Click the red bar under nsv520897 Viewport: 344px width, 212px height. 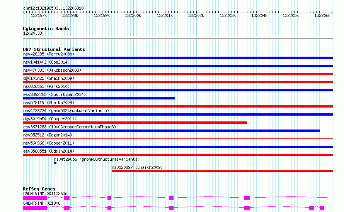[223, 171]
